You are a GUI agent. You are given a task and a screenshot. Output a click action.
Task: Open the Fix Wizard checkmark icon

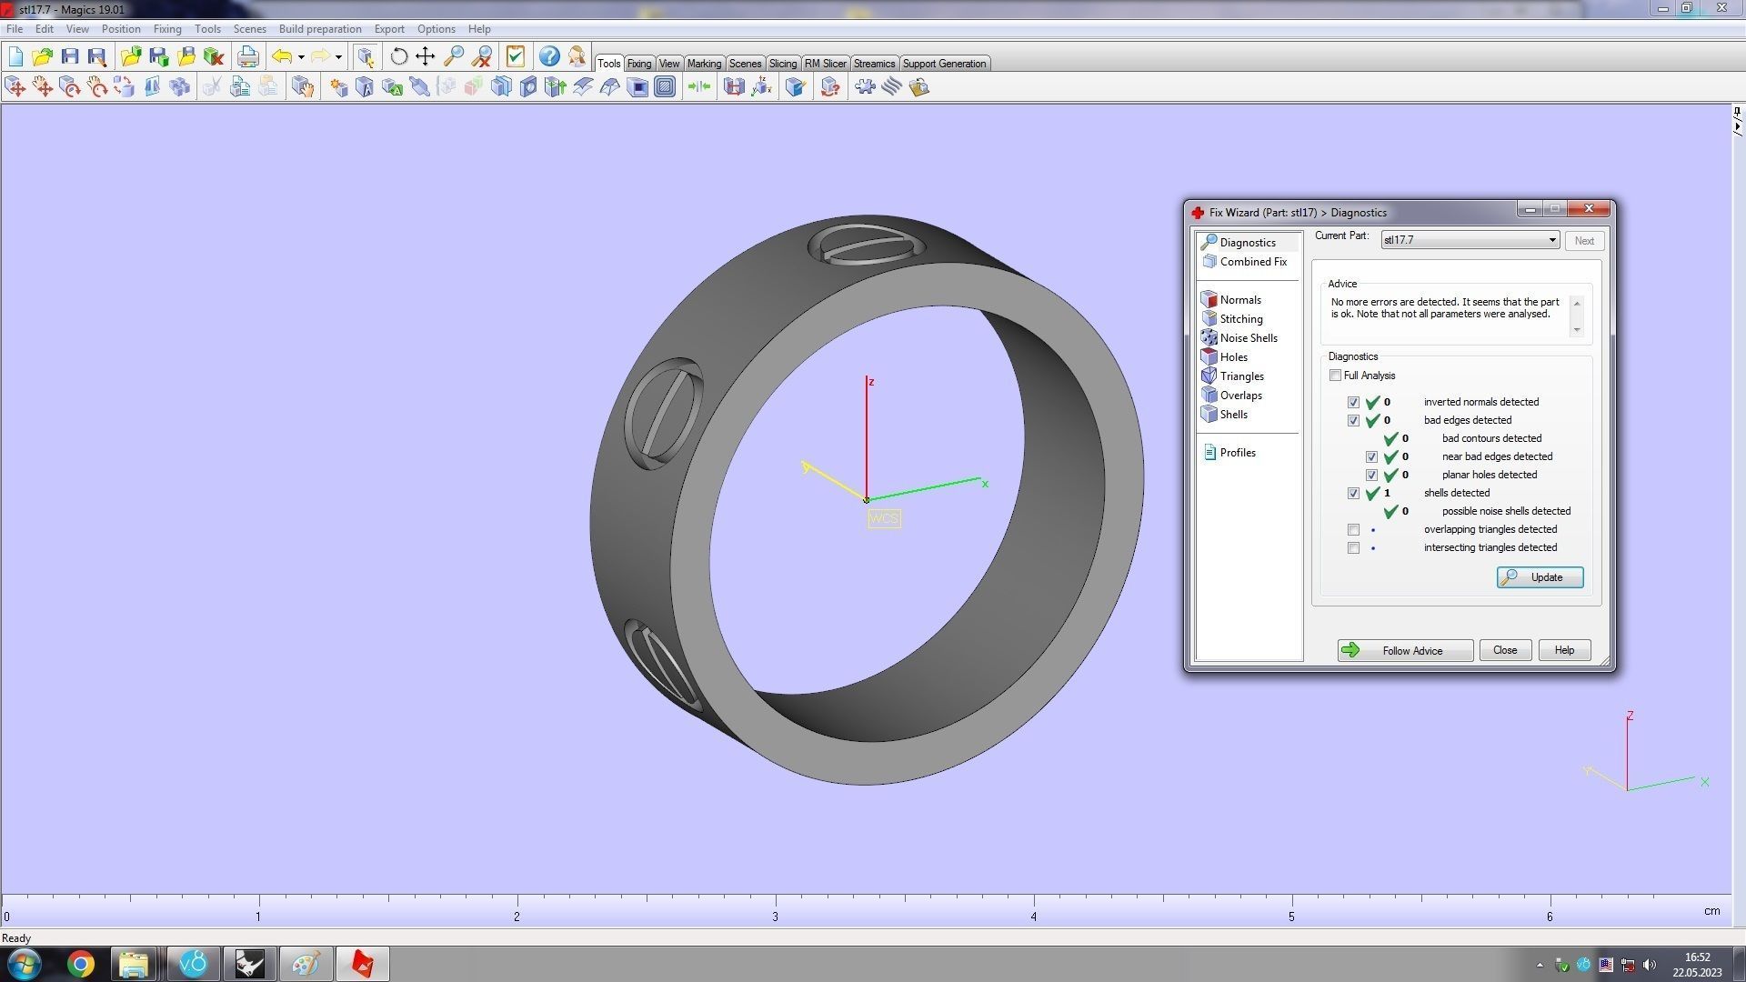point(516,56)
